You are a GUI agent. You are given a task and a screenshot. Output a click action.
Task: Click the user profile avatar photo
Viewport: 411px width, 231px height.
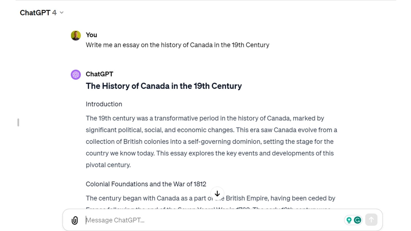pos(76,35)
